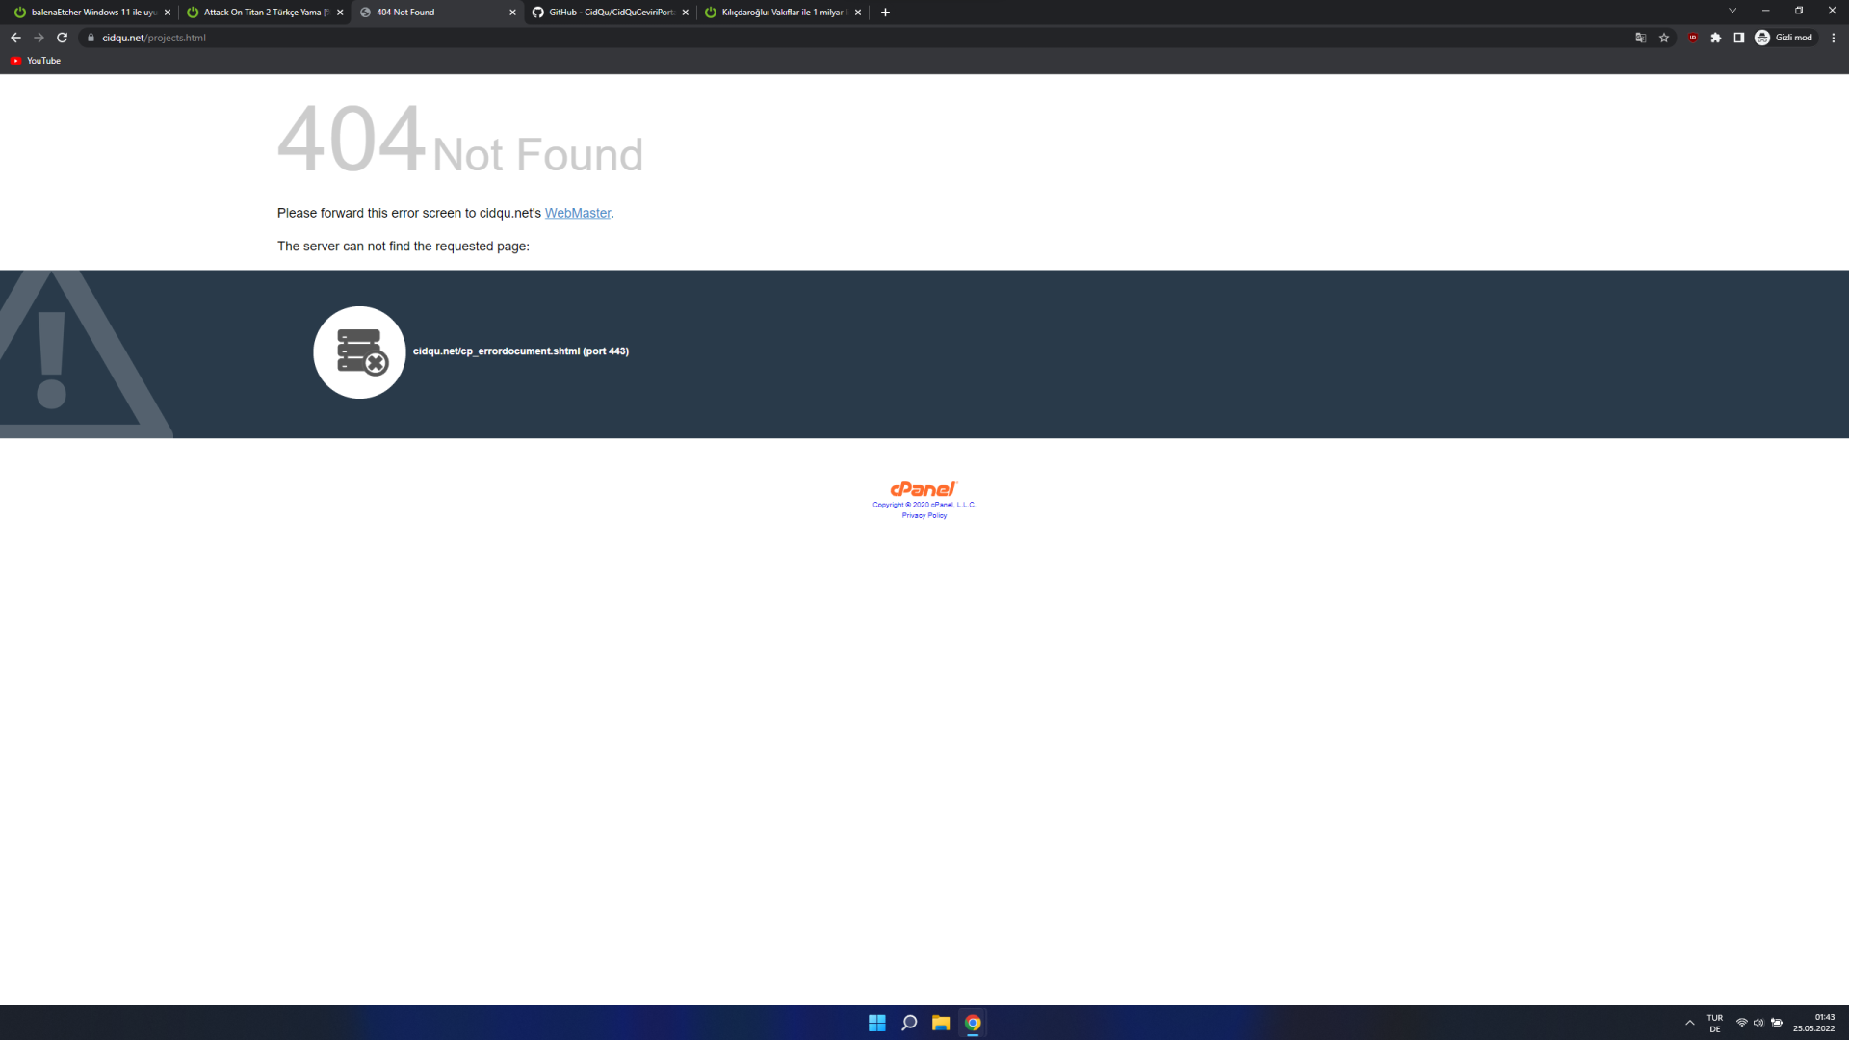Expand the tab search chevron
1849x1040 pixels.
(1732, 11)
